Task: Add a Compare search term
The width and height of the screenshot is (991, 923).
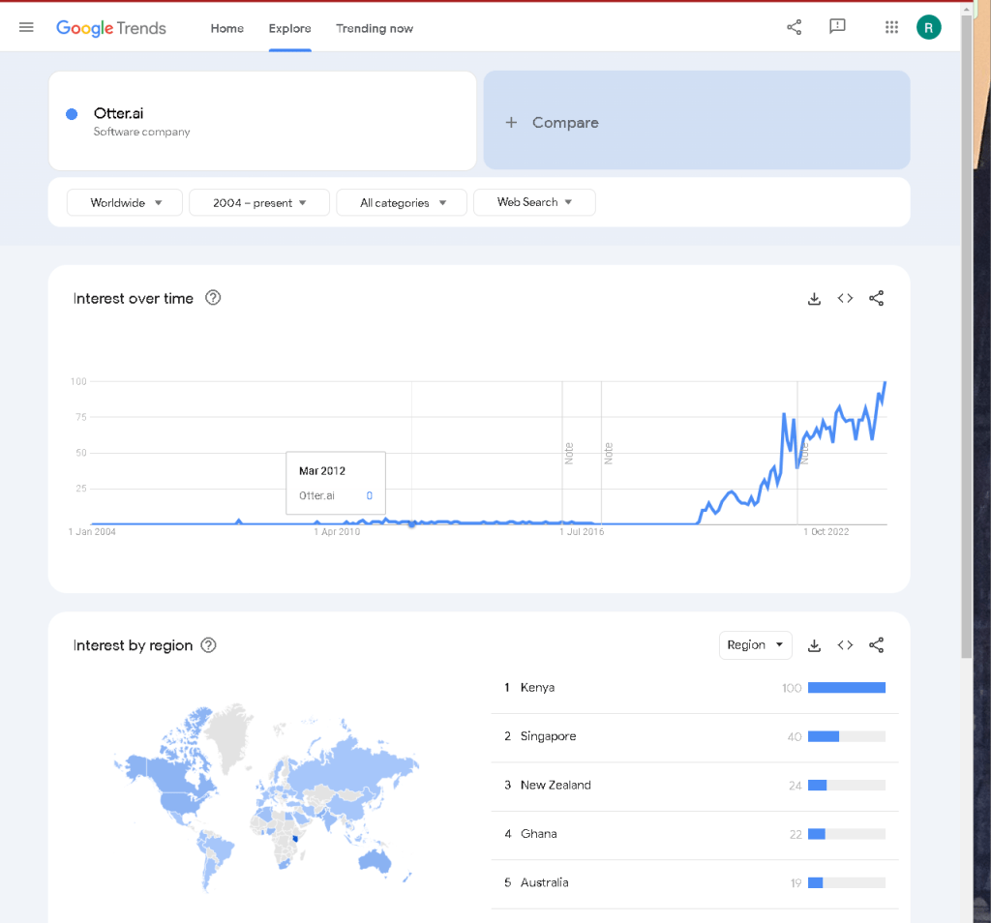Action: (x=697, y=120)
